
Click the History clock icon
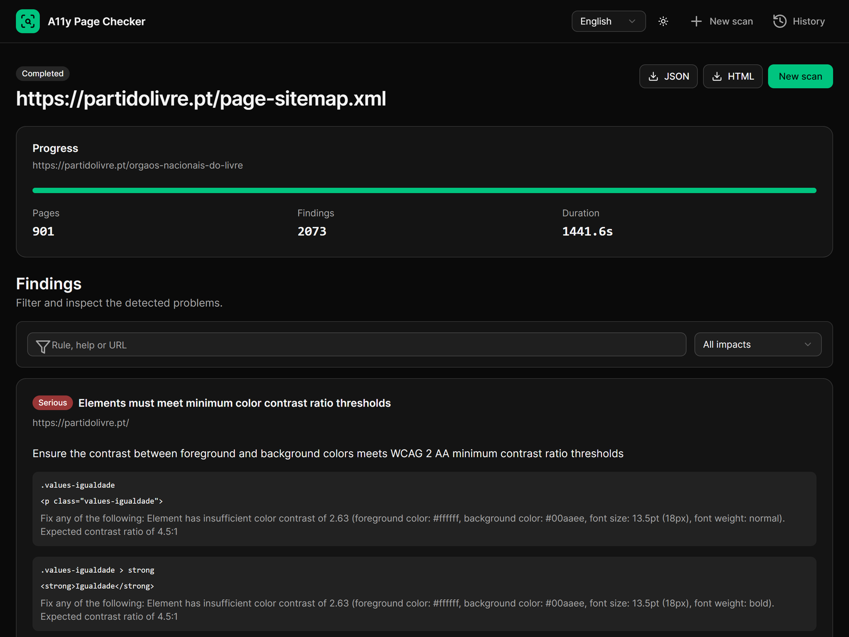(x=779, y=21)
